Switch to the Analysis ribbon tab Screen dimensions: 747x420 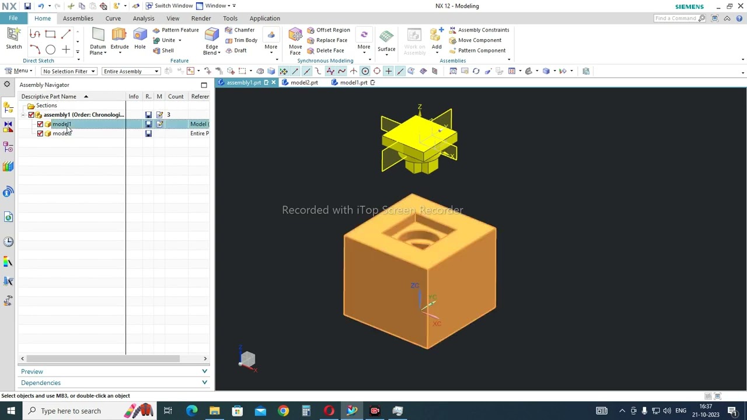coord(144,18)
